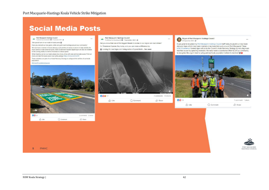Click page number 42 in the footer

[x=184, y=177]
